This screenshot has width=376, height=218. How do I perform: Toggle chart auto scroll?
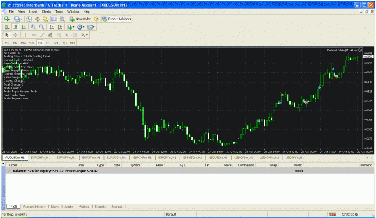click(52, 27)
